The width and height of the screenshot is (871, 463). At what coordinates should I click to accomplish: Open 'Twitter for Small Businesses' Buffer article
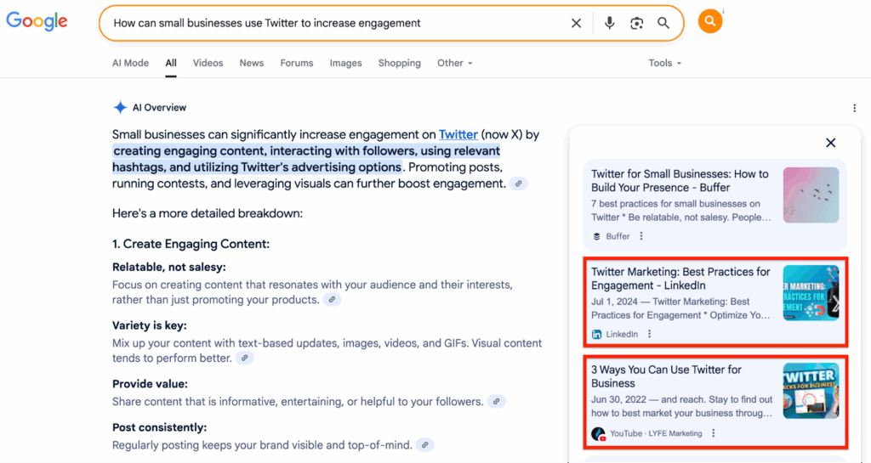tap(680, 180)
